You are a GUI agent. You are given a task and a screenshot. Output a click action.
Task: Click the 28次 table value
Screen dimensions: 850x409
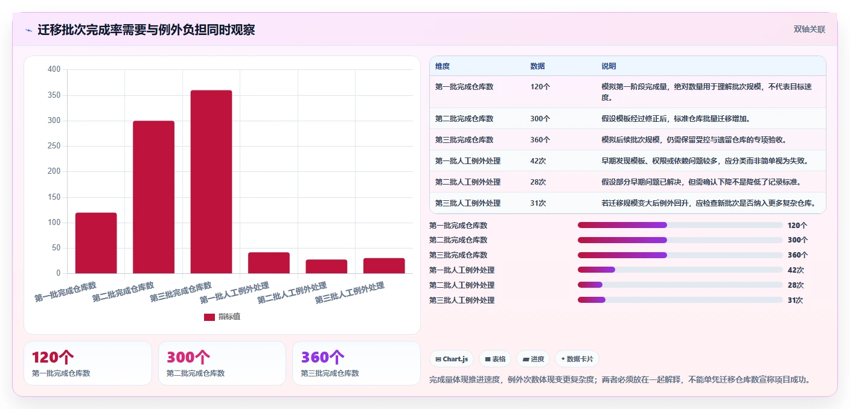(538, 182)
